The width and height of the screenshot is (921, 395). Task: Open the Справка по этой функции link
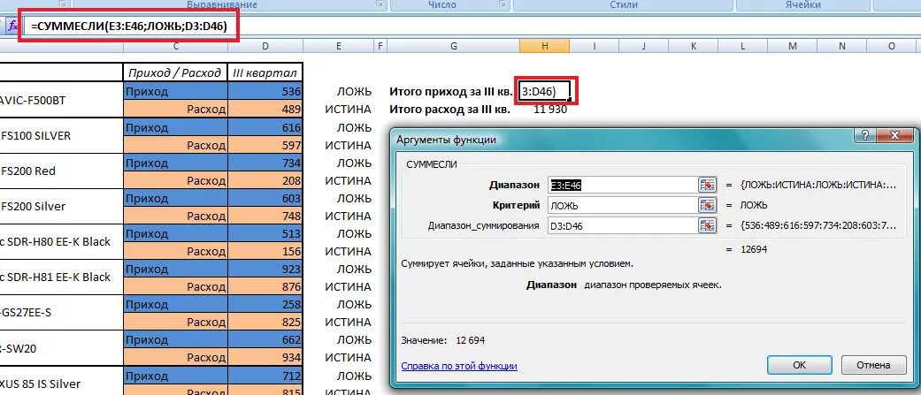(x=459, y=366)
